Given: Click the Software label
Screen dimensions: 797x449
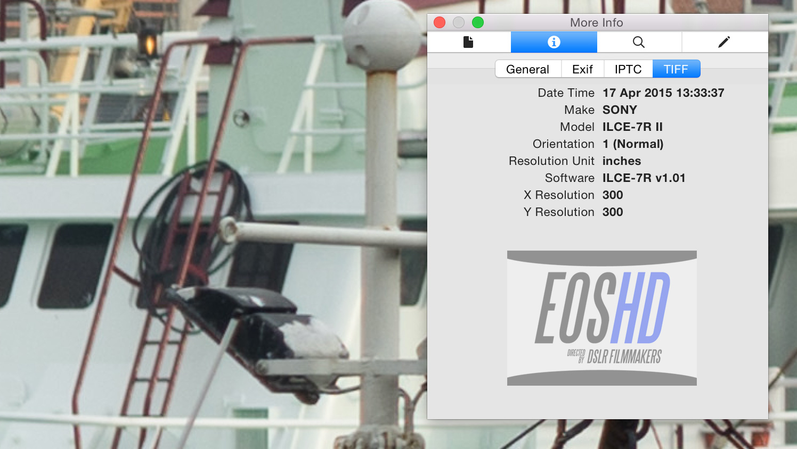Looking at the screenshot, I should (570, 178).
